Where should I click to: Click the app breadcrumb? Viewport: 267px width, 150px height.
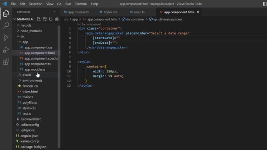click(75, 19)
